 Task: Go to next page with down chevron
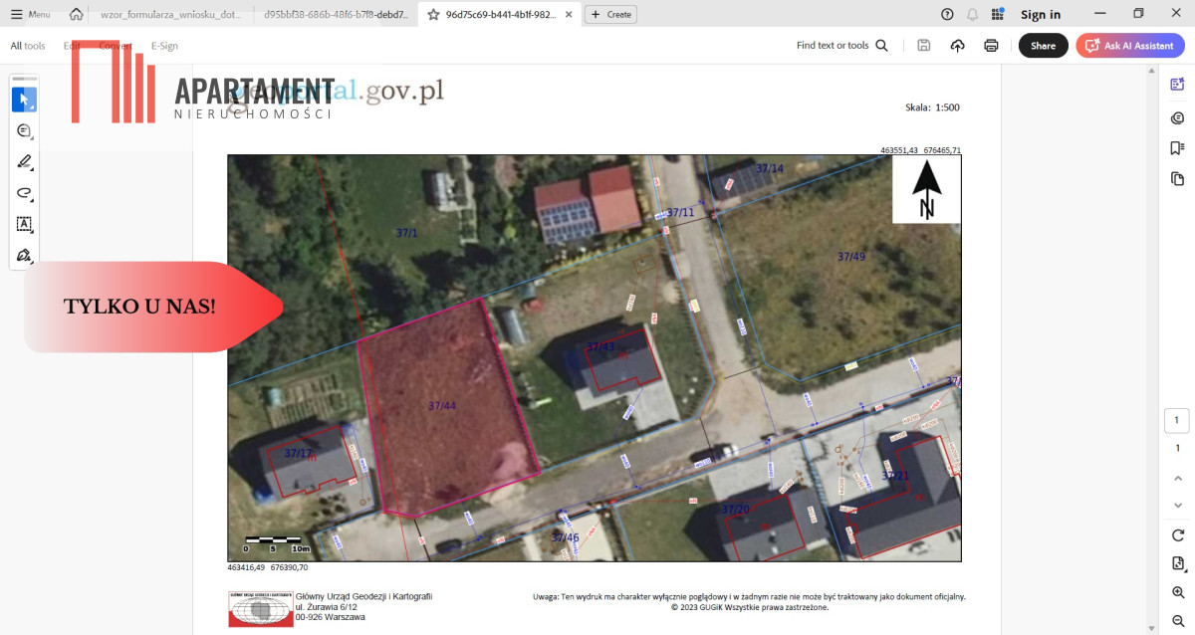[x=1177, y=506]
